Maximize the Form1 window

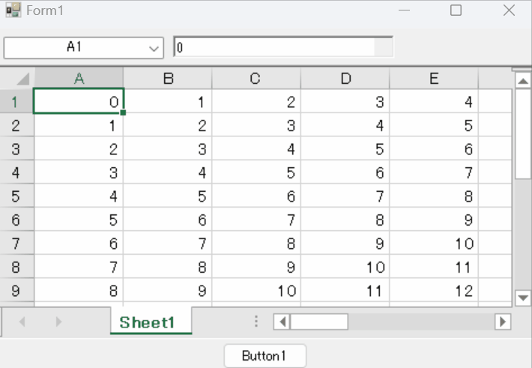coord(456,10)
